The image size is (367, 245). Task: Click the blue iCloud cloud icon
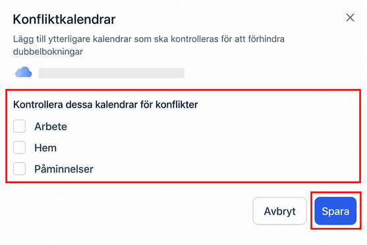pyautogui.click(x=24, y=72)
